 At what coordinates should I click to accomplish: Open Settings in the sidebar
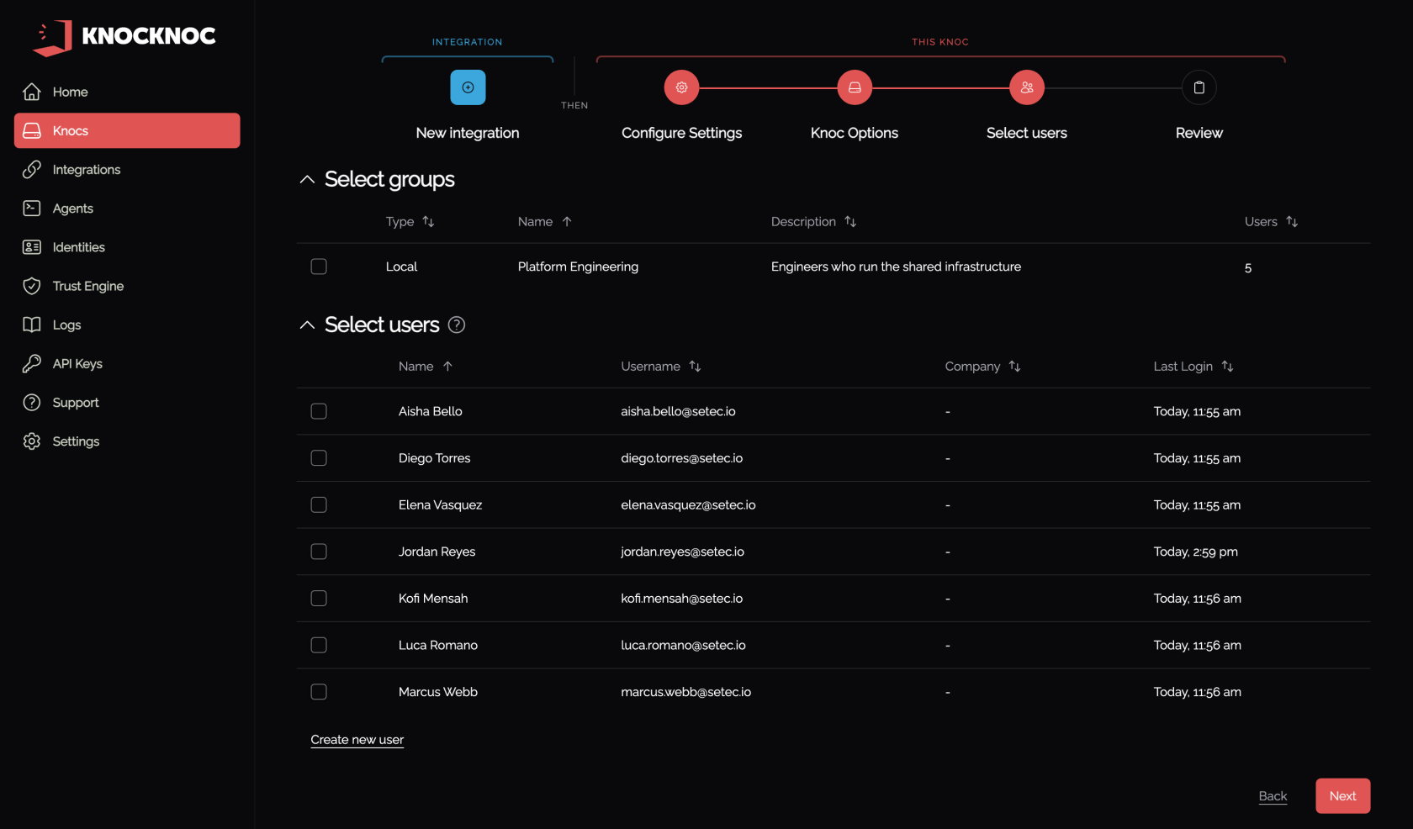coord(127,441)
